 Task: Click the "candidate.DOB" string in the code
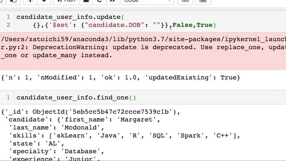114,25
